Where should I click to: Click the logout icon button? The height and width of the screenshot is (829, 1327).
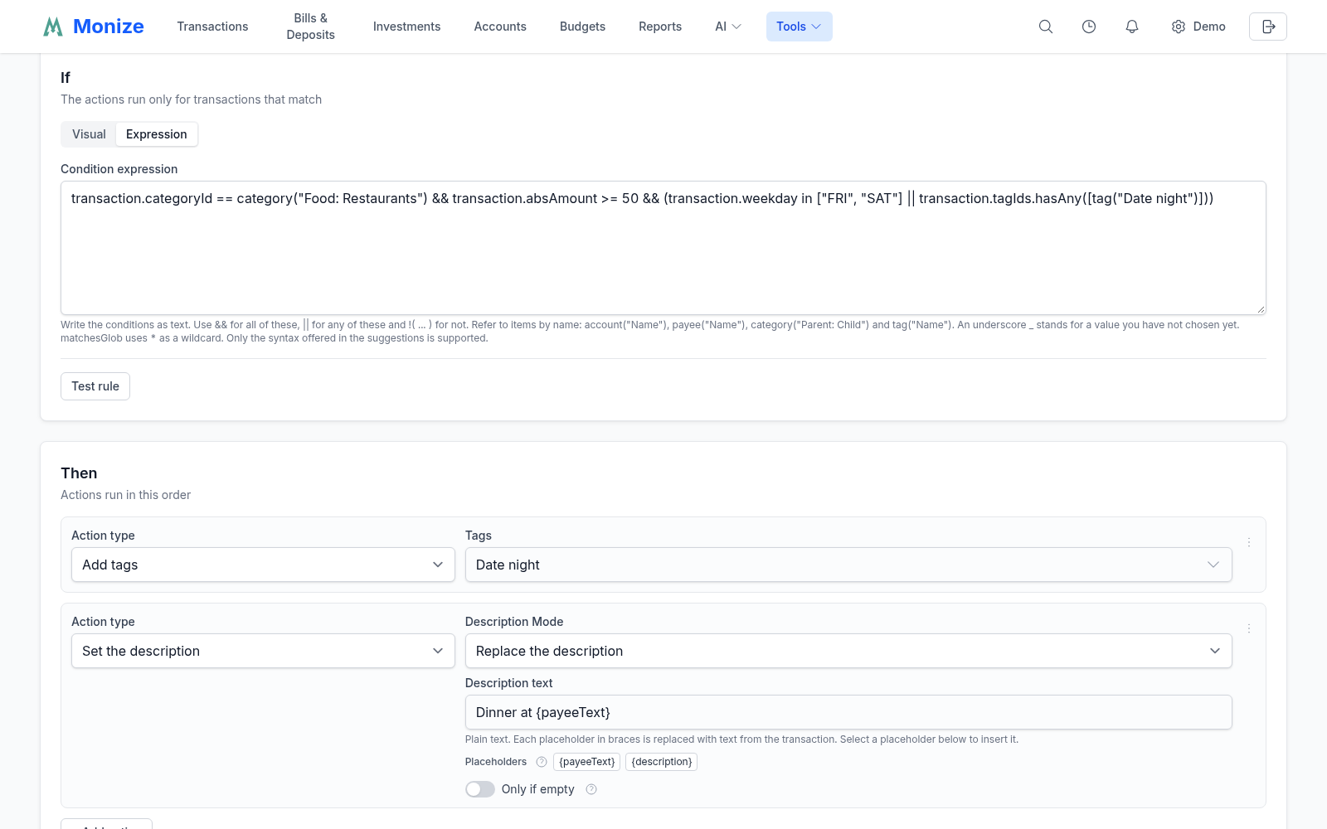point(1268,27)
